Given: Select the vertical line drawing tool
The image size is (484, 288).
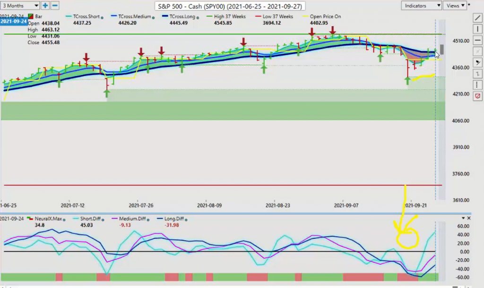Looking at the screenshot, I should (x=477, y=29).
